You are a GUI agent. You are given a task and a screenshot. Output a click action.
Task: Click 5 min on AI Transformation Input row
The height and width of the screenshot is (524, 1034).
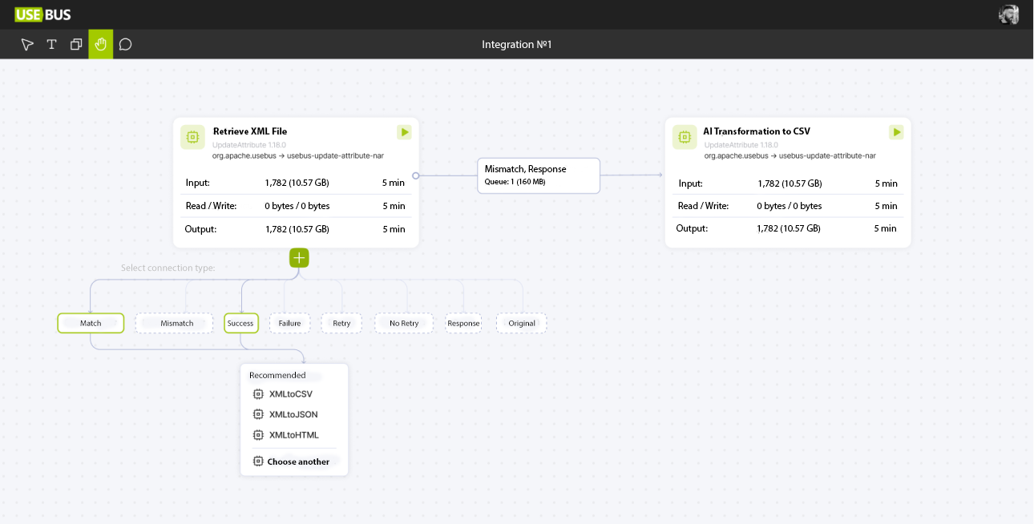(886, 183)
